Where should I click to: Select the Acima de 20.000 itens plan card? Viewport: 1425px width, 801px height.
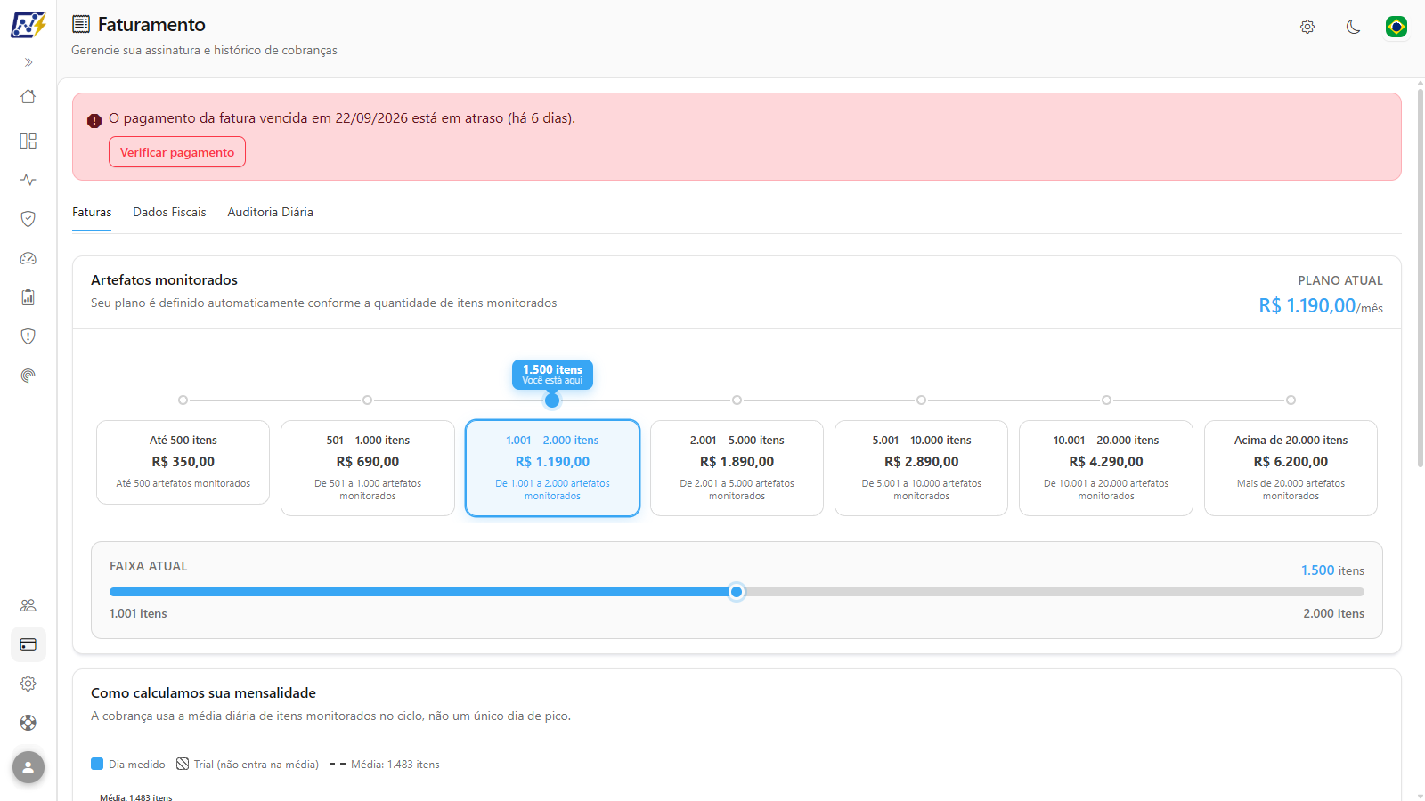[1291, 468]
